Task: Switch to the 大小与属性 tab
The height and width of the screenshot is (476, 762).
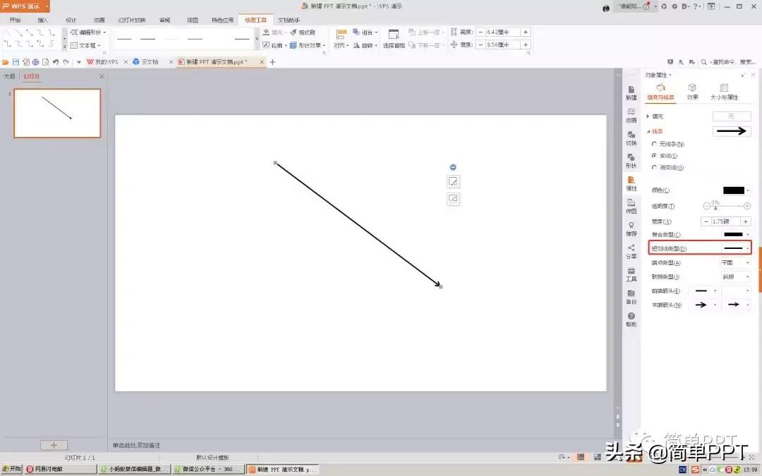Action: (724, 91)
